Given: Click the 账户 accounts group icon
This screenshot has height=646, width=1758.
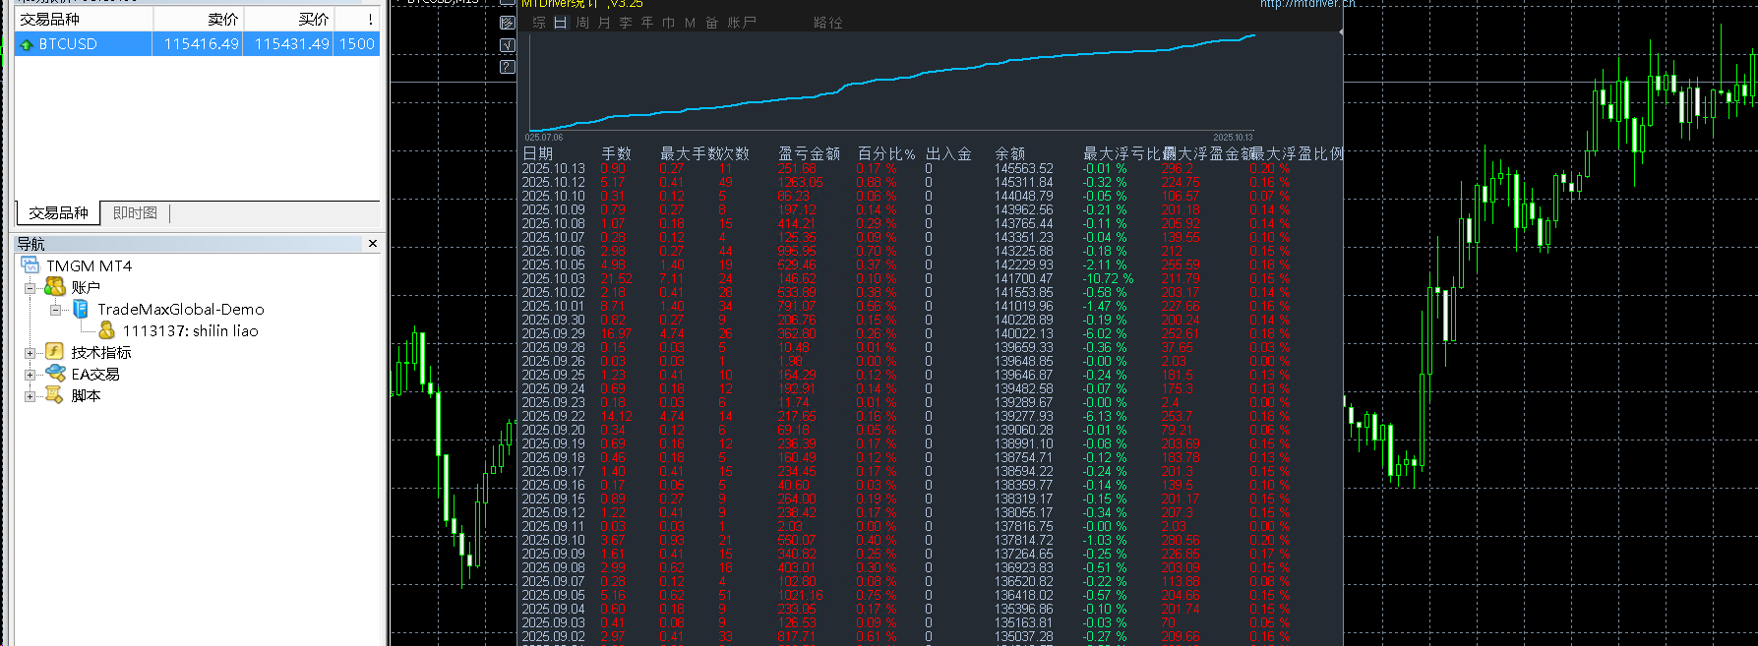Looking at the screenshot, I should 55,287.
